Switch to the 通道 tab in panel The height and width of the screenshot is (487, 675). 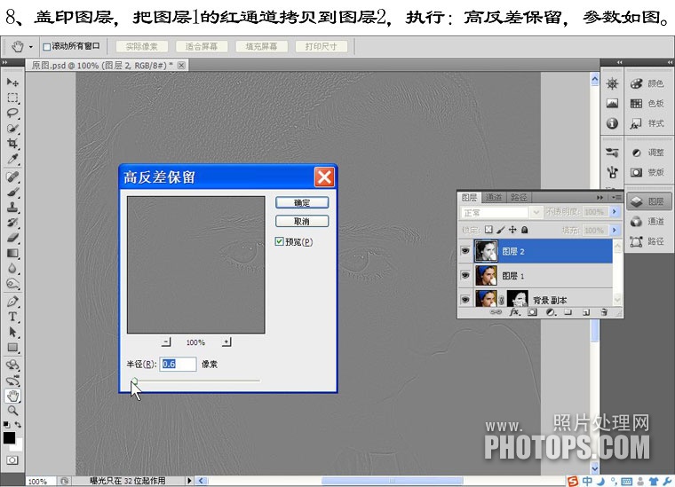click(x=493, y=197)
